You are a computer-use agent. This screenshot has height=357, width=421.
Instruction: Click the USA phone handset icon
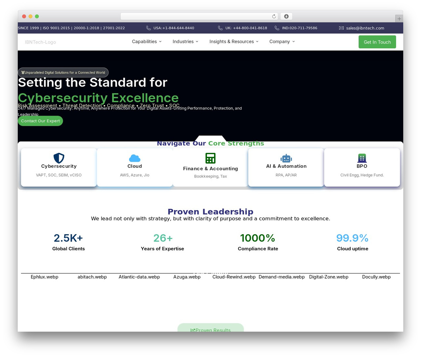149,28
